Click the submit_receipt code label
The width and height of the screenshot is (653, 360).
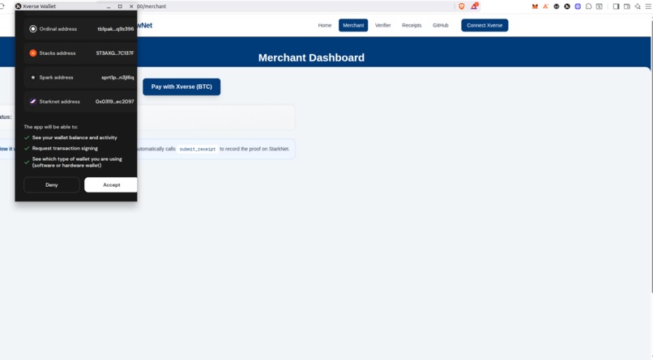(x=198, y=149)
